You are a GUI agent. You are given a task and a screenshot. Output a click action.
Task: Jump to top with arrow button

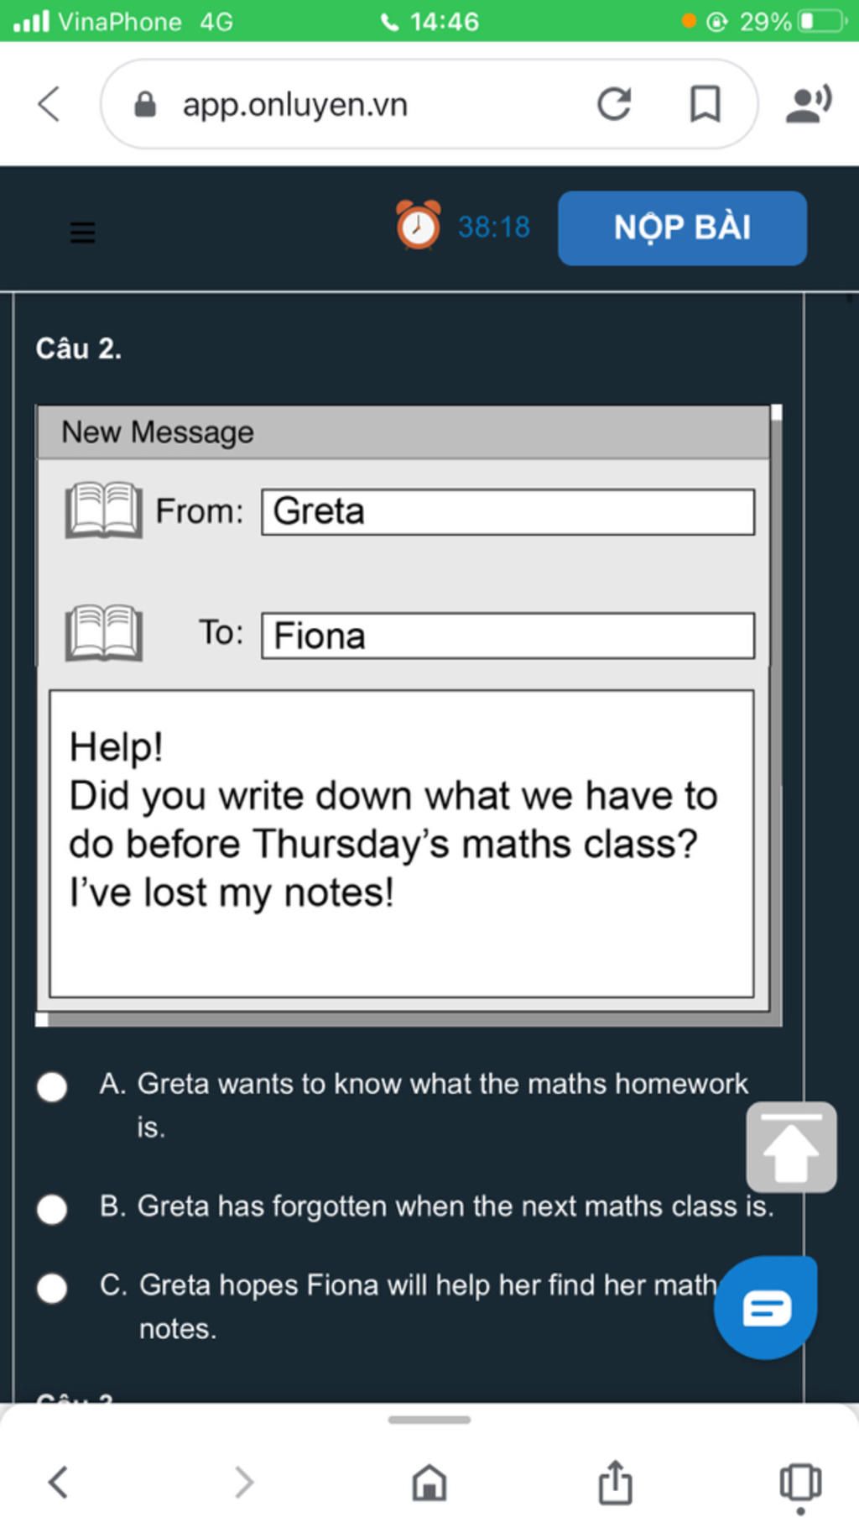791,1147
